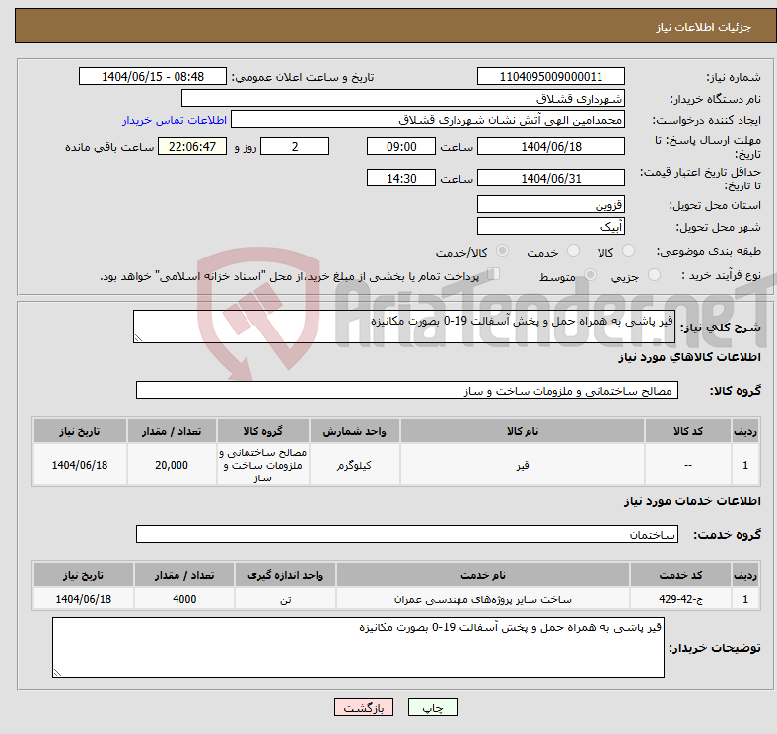Click resize handle of description textarea

(x=138, y=338)
